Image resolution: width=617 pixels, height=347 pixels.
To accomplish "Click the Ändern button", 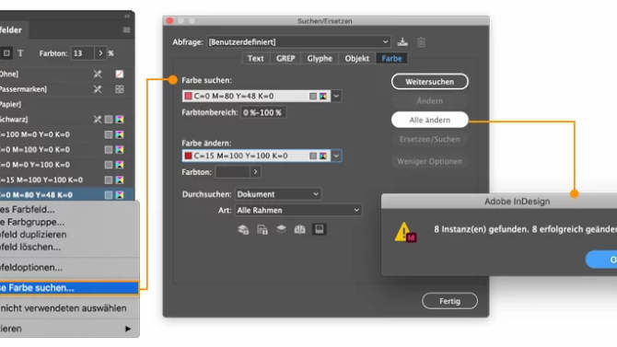I will click(x=430, y=101).
